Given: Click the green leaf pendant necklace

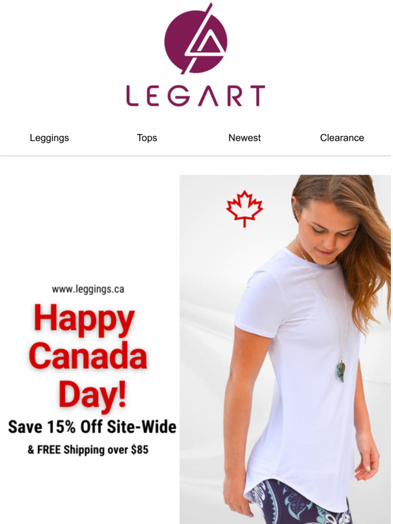Looking at the screenshot, I should point(341,371).
